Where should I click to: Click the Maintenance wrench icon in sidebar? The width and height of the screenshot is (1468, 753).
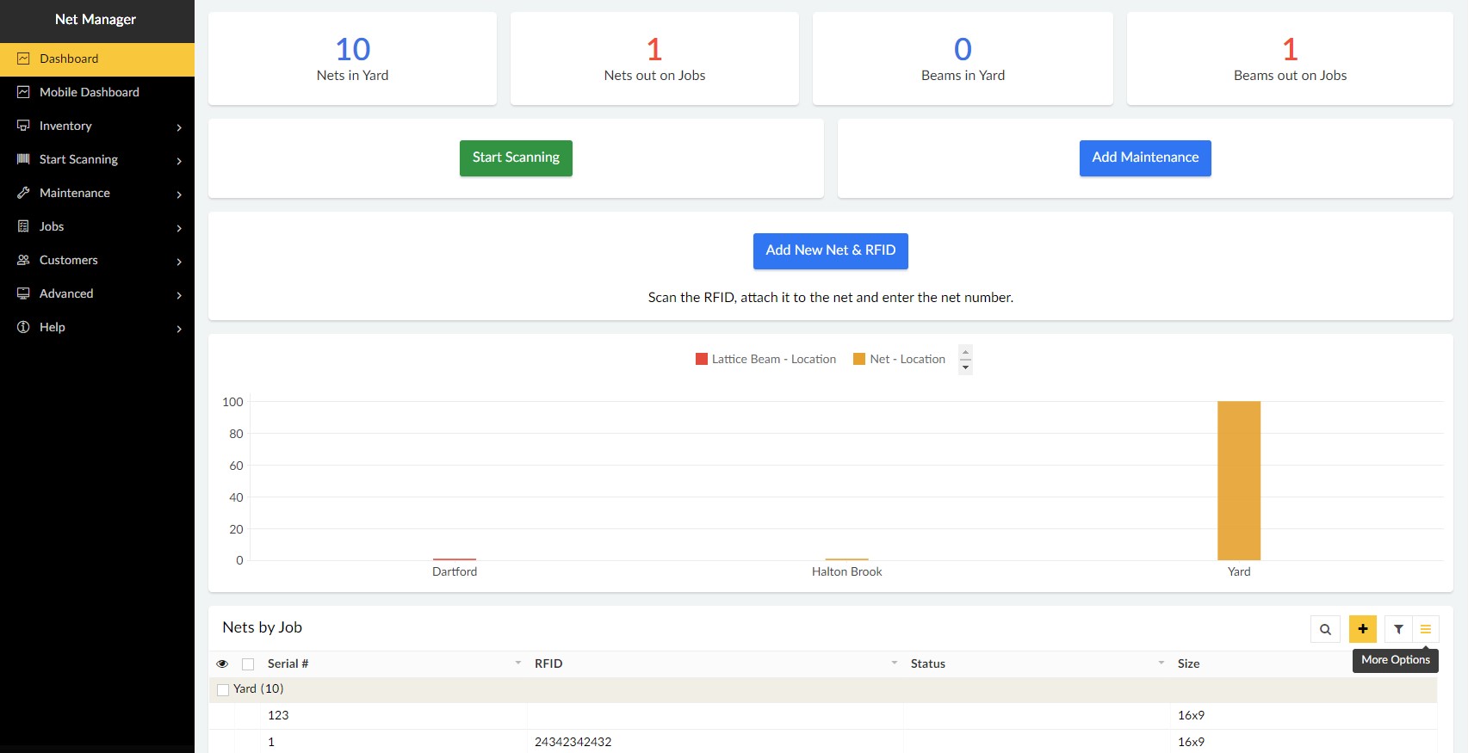23,193
